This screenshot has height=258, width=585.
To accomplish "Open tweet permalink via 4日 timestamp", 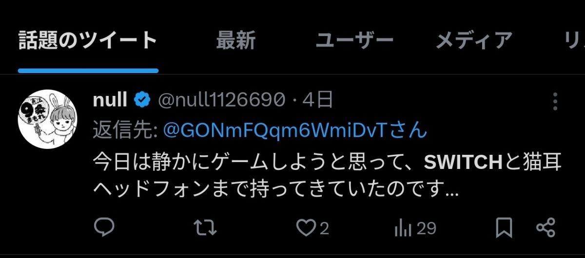I will tap(318, 101).
